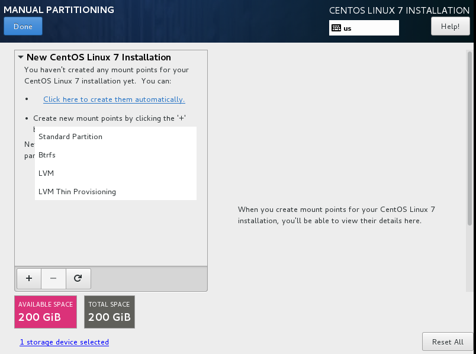Reload storage configuration with the refresh icon

pyautogui.click(x=78, y=278)
